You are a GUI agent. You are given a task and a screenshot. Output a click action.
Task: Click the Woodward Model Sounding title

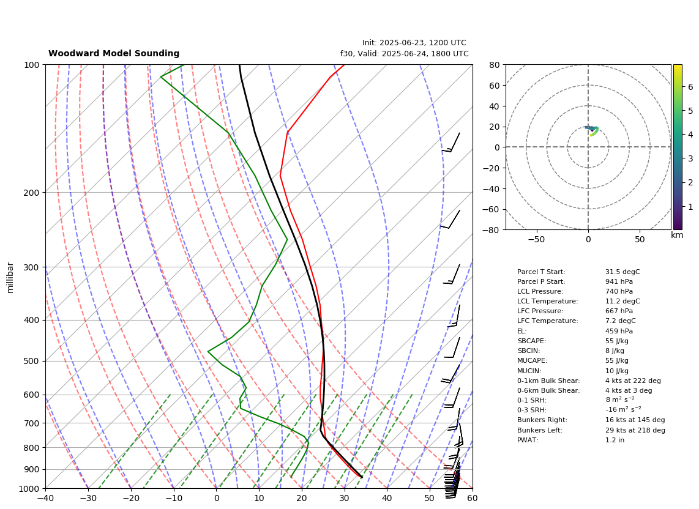(114, 53)
